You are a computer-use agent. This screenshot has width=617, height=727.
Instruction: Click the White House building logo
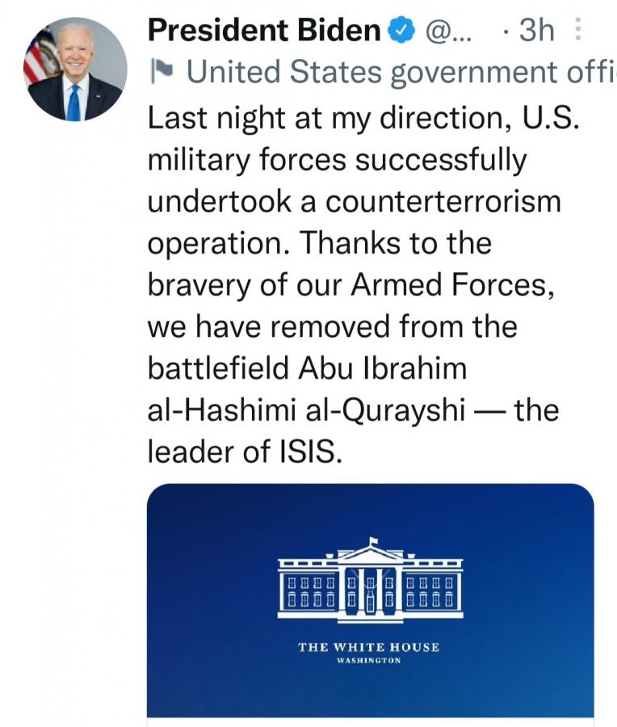click(370, 582)
